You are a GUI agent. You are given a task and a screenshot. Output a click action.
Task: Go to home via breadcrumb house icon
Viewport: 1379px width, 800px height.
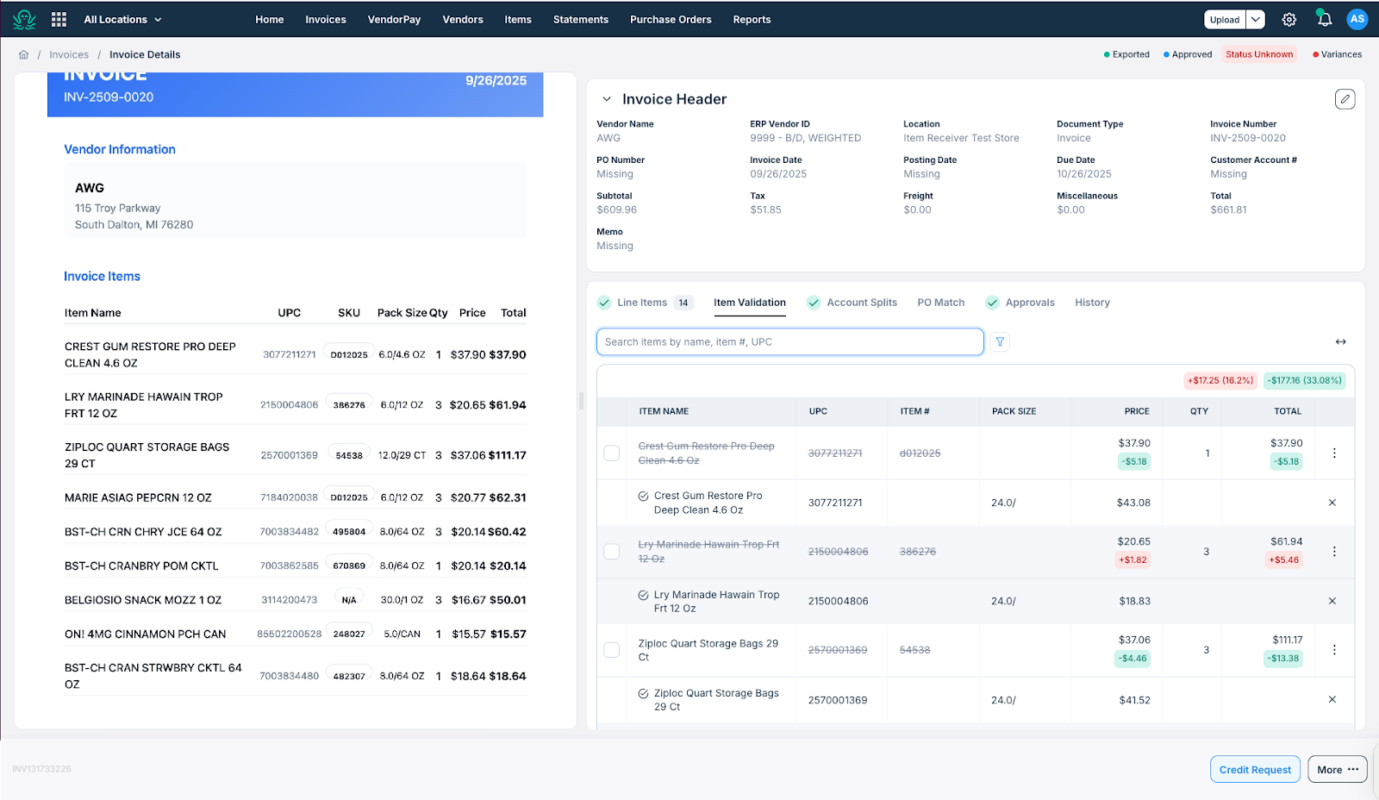pyautogui.click(x=23, y=54)
